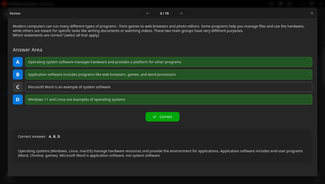Image resolution: width=325 pixels, height=184 pixels.
Task: Click option about application software examples
Action: point(169,74)
